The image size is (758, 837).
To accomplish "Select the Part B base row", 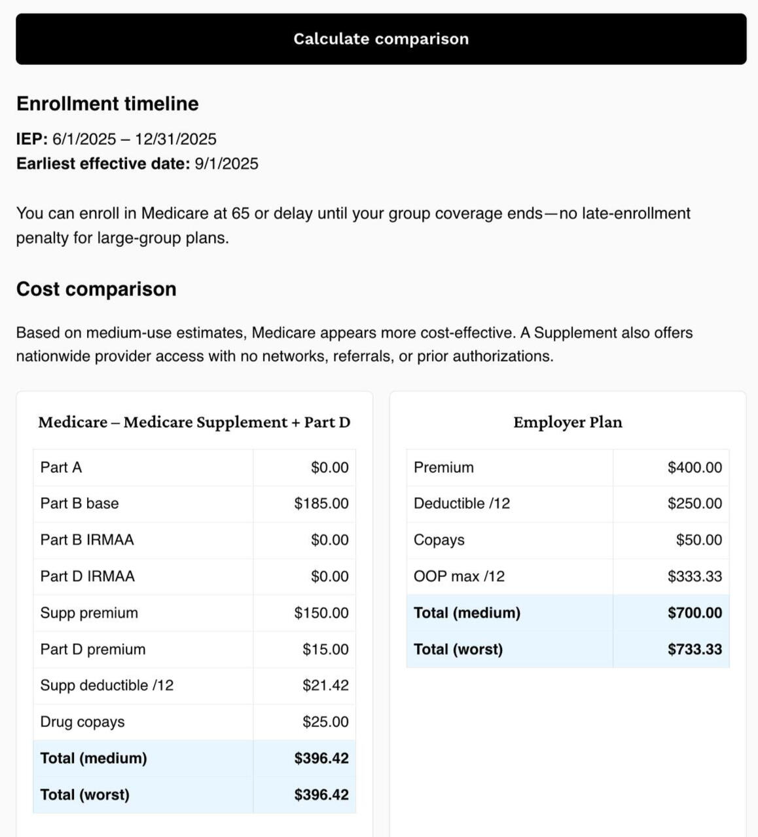I will point(194,504).
